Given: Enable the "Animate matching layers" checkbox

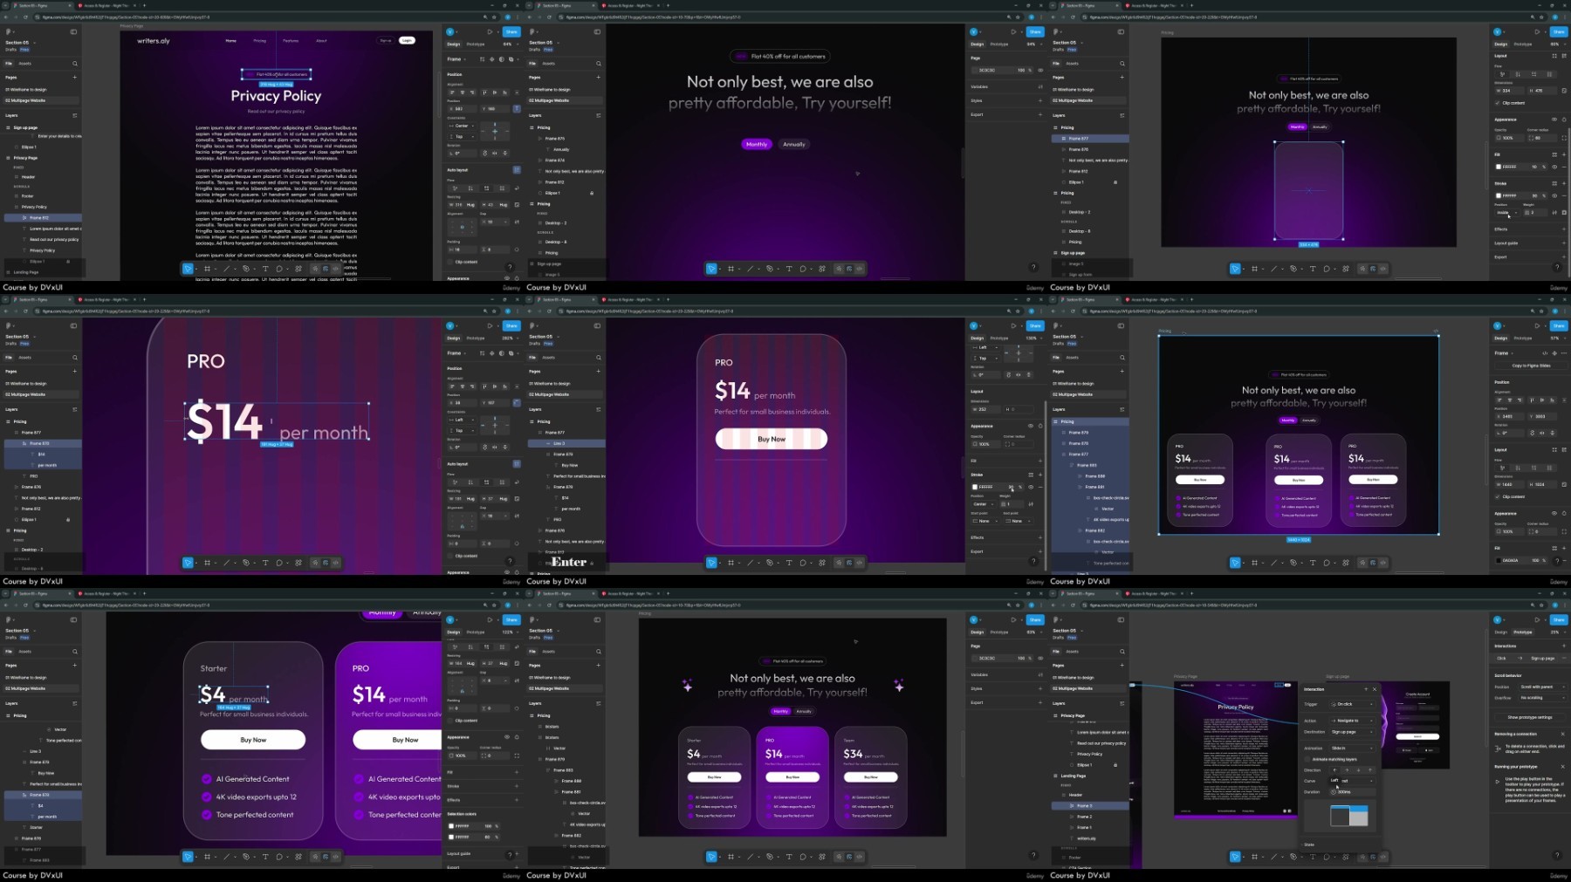Looking at the screenshot, I should click(x=1307, y=759).
